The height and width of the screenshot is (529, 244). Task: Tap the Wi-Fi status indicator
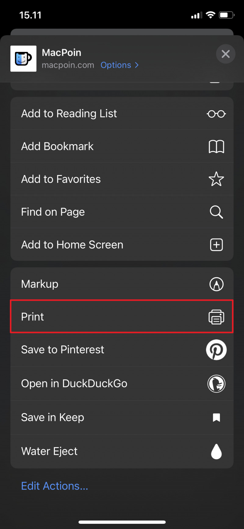point(210,15)
